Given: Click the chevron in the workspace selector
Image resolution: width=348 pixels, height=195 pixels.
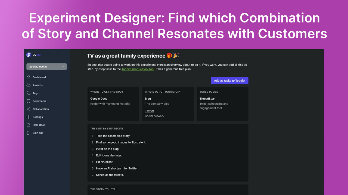Looking at the screenshot, I should click(x=63, y=67).
